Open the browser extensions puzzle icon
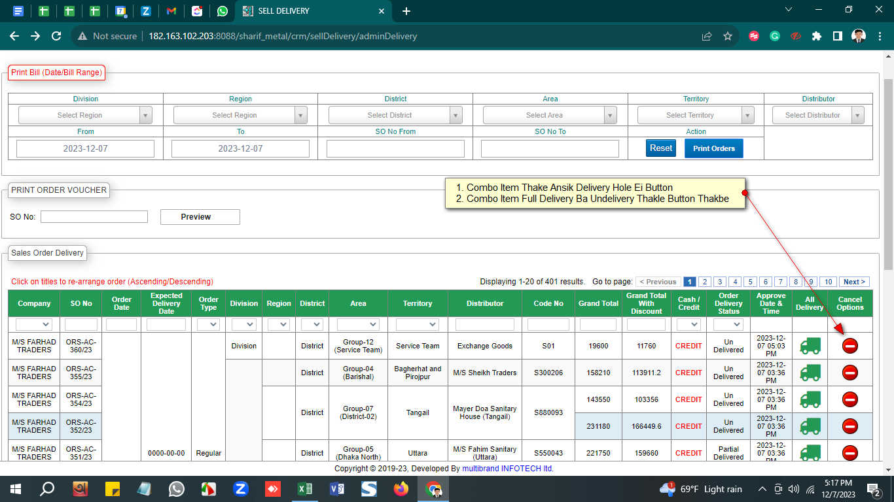 pyautogui.click(x=816, y=36)
